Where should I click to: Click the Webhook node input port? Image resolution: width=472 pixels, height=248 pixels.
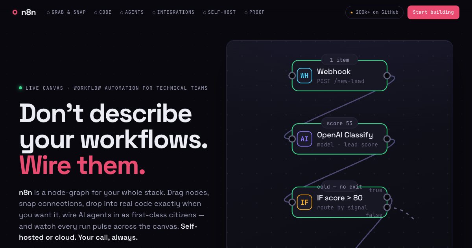292,76
